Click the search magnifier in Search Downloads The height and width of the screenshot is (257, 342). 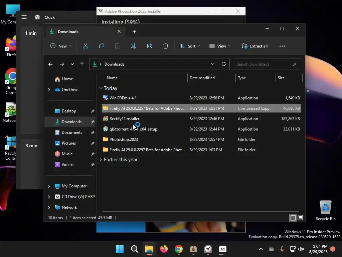tap(294, 64)
